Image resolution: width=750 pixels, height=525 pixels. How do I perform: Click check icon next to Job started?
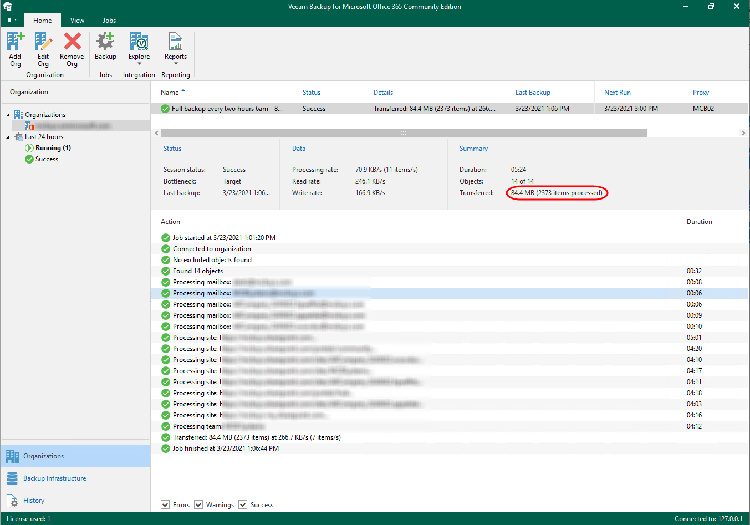(x=166, y=238)
